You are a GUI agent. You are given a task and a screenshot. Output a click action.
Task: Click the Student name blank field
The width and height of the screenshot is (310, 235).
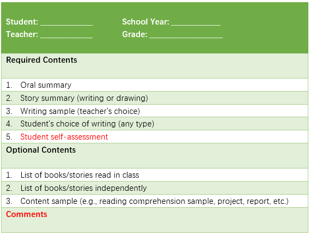66,23
